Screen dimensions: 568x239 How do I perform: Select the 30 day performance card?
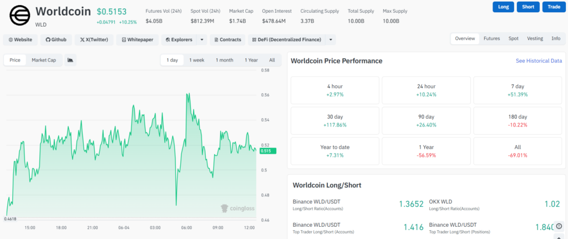(x=334, y=121)
